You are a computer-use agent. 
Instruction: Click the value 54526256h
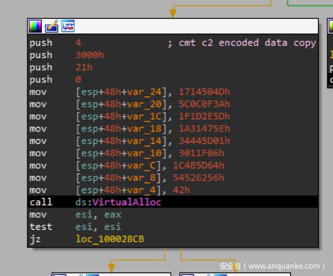pyautogui.click(x=201, y=178)
